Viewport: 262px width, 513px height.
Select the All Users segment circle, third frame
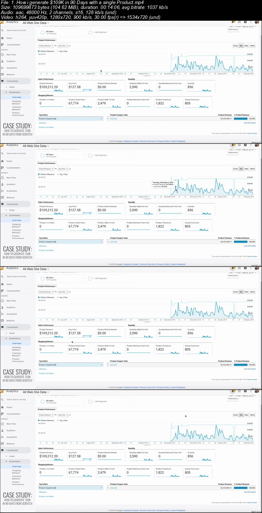click(x=42, y=279)
